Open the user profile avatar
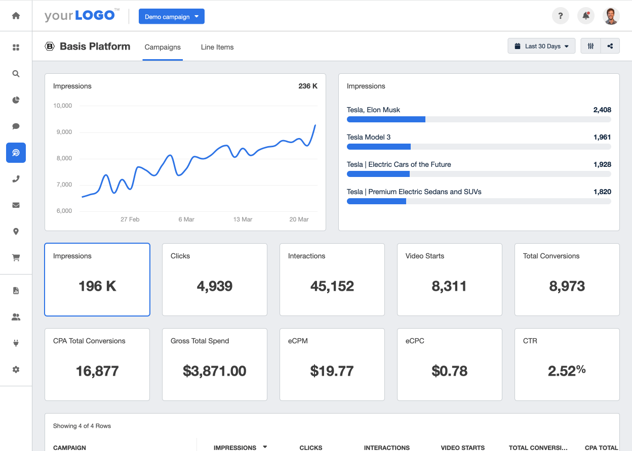 pyautogui.click(x=611, y=16)
